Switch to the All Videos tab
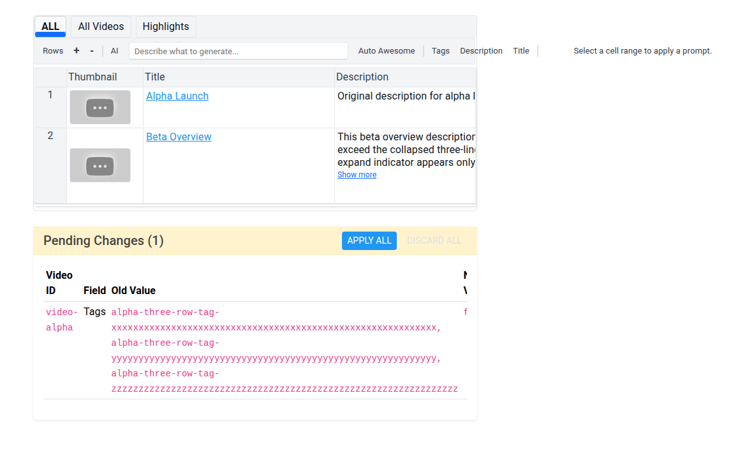The height and width of the screenshot is (451, 740). pyautogui.click(x=101, y=26)
